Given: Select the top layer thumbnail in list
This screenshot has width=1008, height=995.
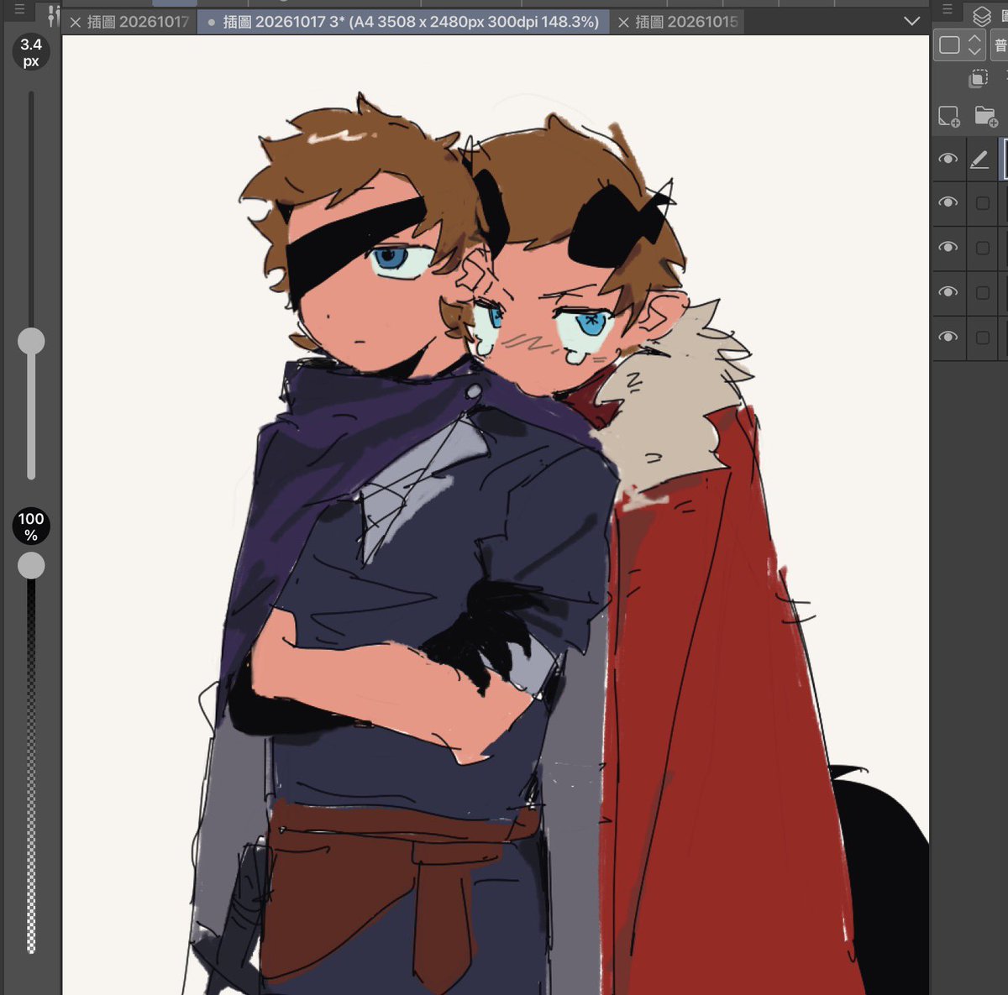Looking at the screenshot, I should (x=1005, y=159).
